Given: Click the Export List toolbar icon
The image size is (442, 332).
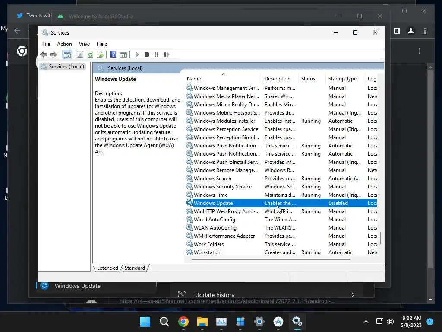Looking at the screenshot, I should (100, 54).
